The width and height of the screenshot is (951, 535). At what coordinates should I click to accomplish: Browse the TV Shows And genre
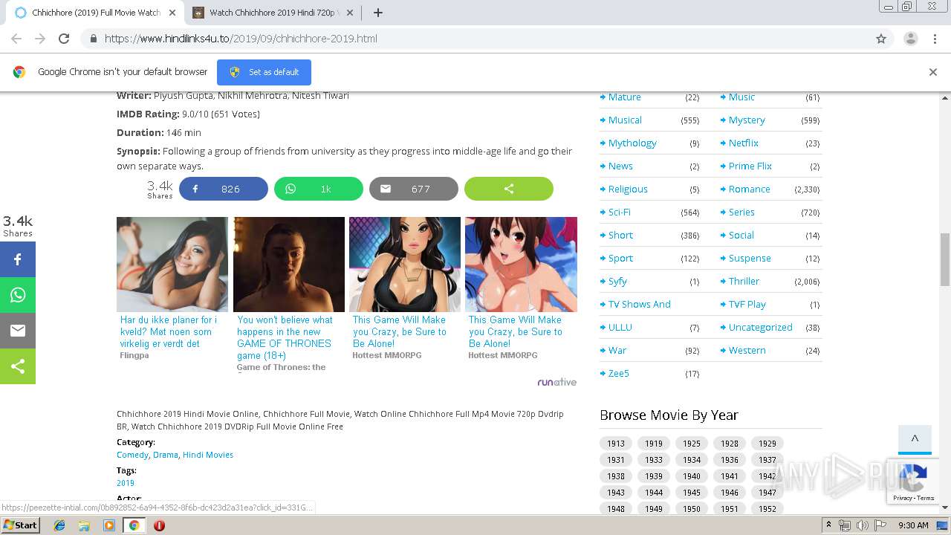tap(639, 305)
